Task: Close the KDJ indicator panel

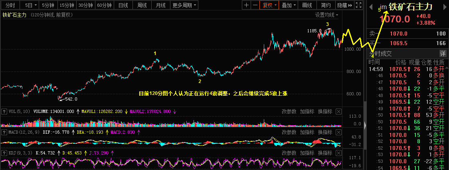Action: [338, 153]
